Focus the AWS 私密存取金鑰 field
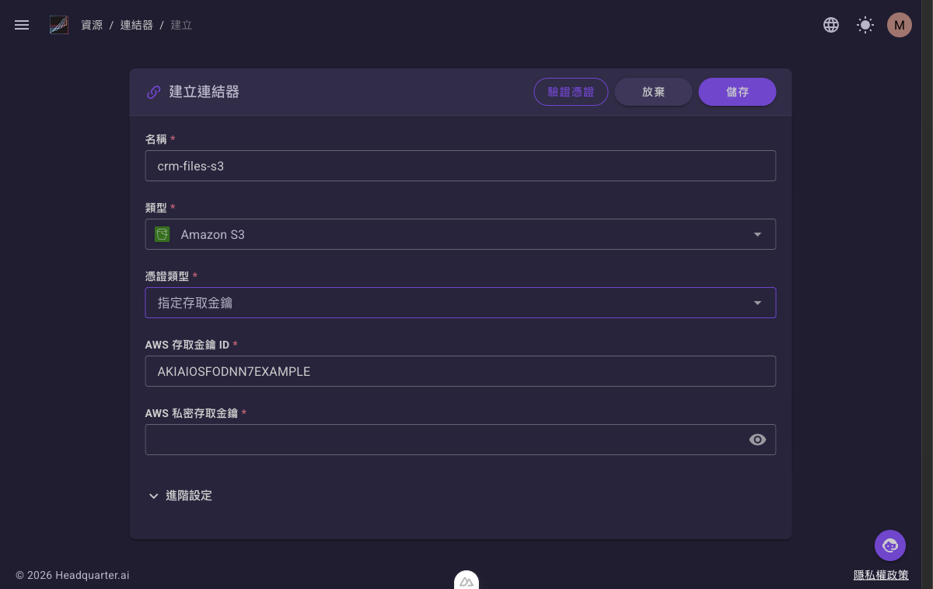Viewport: 933px width, 589px height. point(460,440)
